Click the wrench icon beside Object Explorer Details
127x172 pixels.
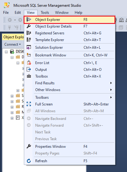coord(29,26)
